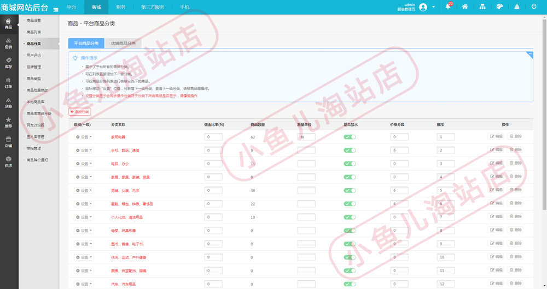Open the 库存 section in the dark sidebar
Screen dimensions: 547x289
point(8,63)
